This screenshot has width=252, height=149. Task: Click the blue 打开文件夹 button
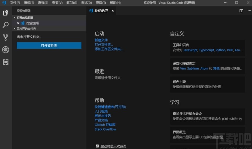49,45
